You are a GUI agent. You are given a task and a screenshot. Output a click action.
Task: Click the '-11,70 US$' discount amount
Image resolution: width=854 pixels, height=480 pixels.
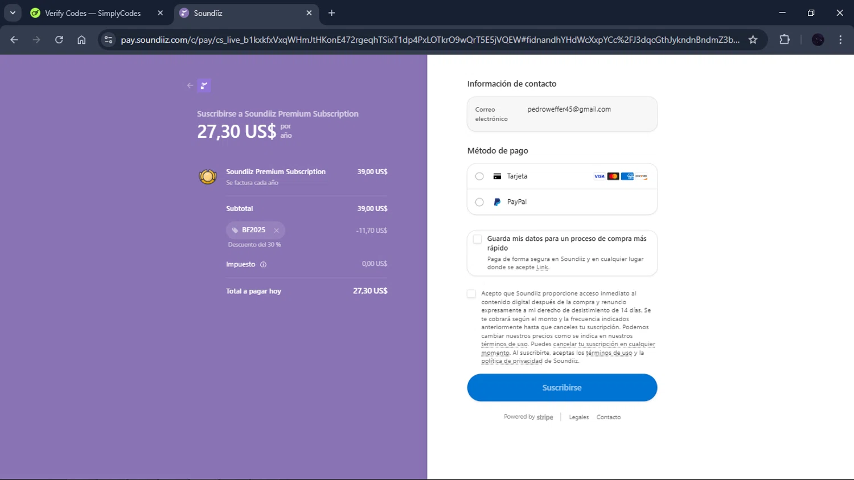(x=372, y=231)
